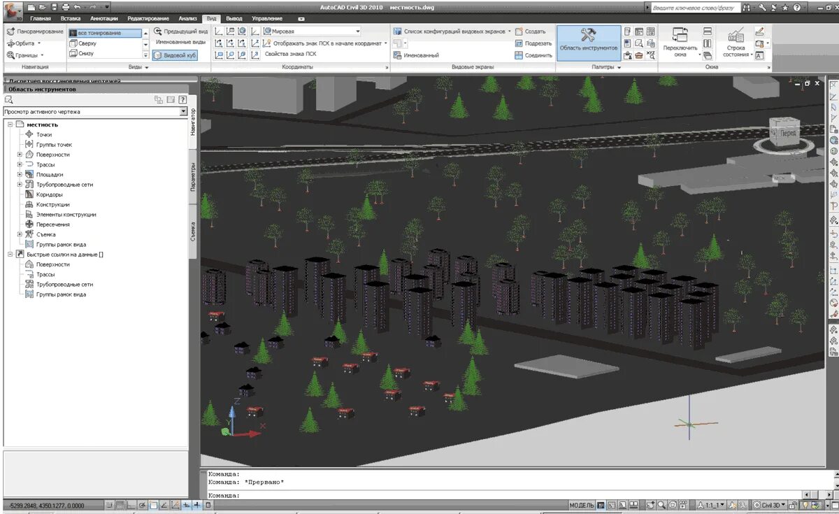Click the New drawing icon in quick access toolbar
The height and width of the screenshot is (514, 839).
(x=32, y=6)
